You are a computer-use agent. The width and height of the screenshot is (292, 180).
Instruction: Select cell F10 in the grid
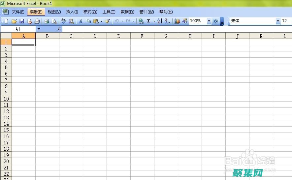click(142, 99)
